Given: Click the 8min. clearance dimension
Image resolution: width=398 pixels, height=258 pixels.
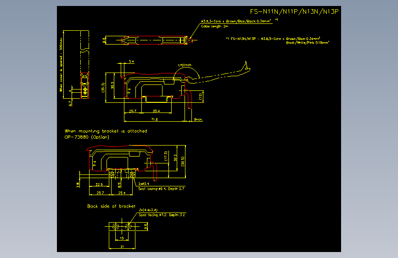Looking at the screenshot, I should click(198, 119).
